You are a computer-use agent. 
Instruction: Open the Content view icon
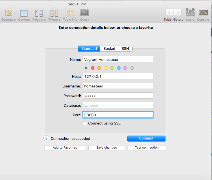24,13
